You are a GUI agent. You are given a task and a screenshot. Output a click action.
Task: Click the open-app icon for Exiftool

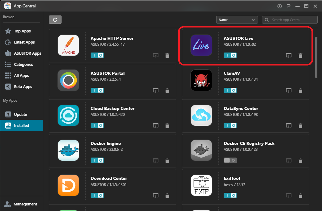point(289,196)
